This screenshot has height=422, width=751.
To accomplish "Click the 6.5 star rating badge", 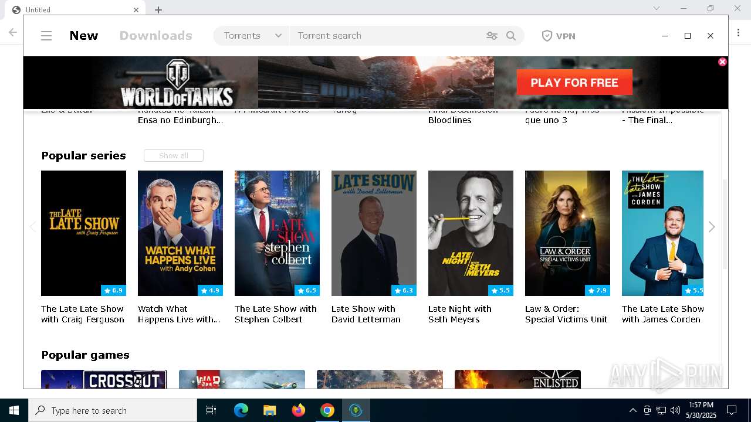I will pyautogui.click(x=307, y=290).
